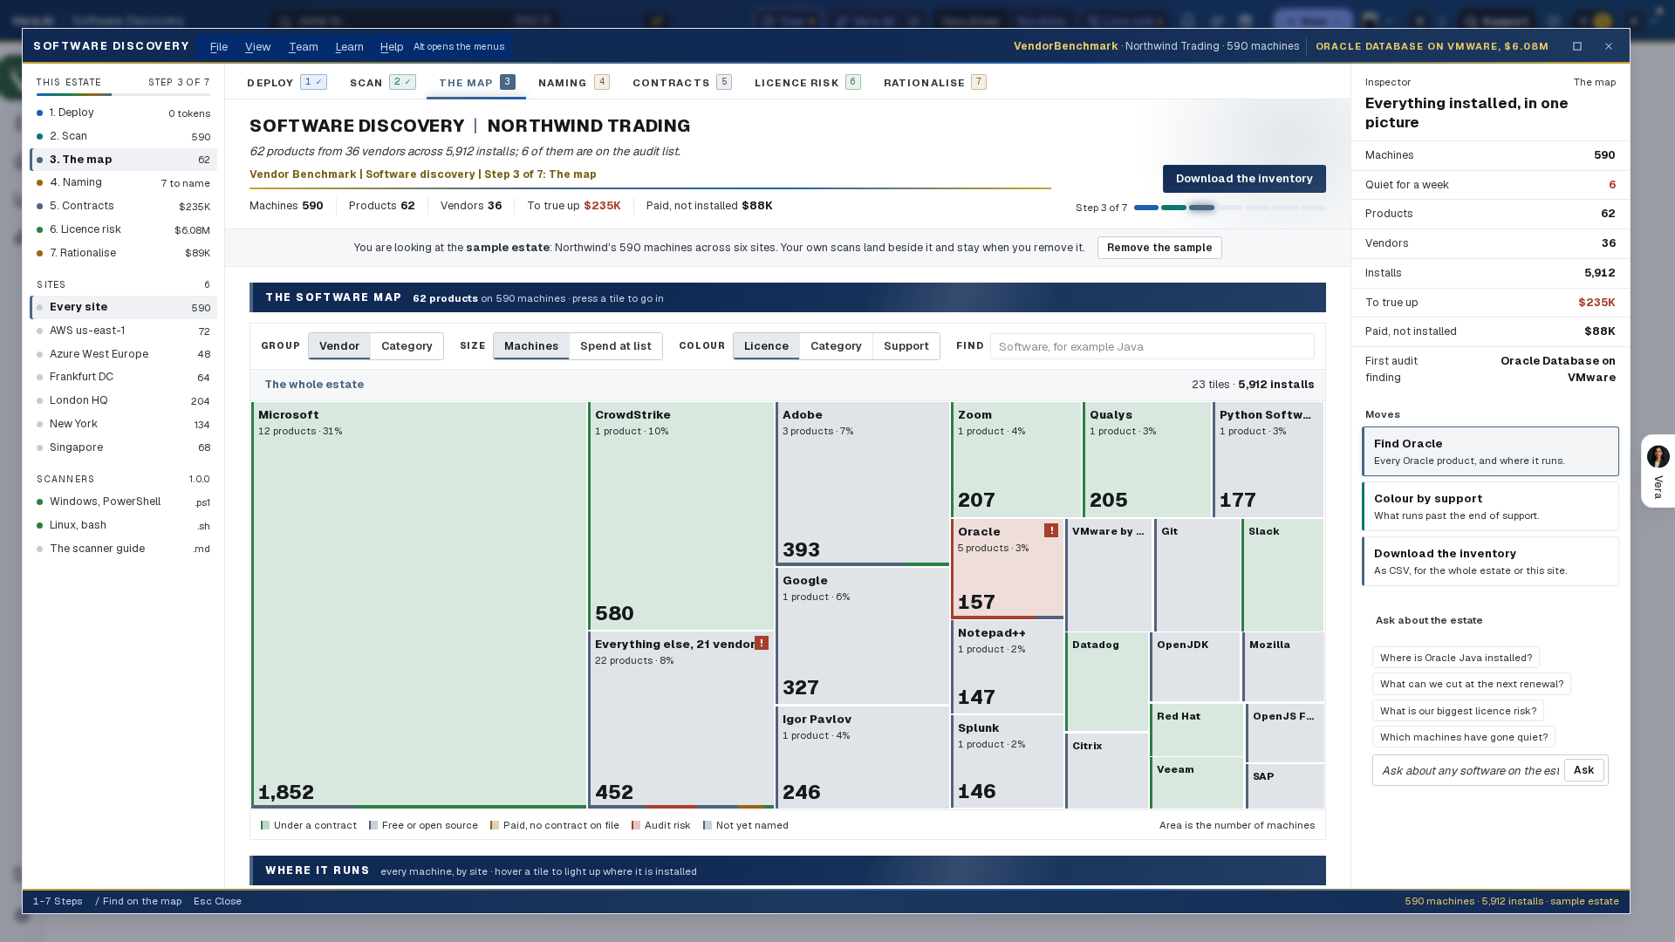The height and width of the screenshot is (942, 1675).
Task: Switch to the Licence Risk tab
Action: (807, 82)
